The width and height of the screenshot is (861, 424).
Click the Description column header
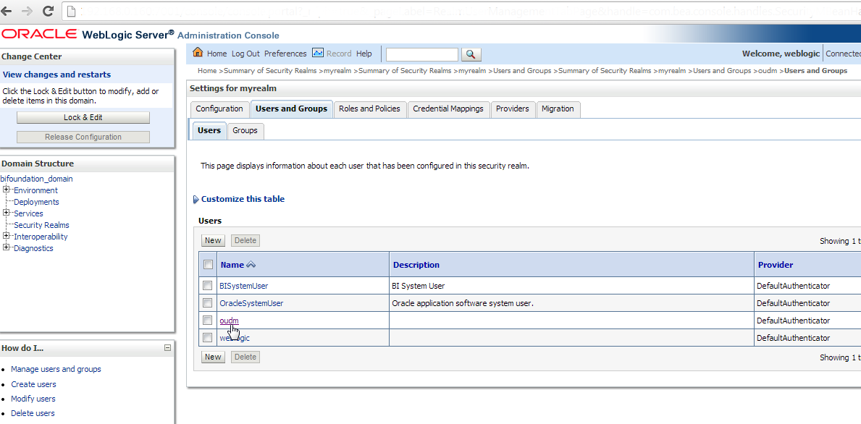[416, 265]
